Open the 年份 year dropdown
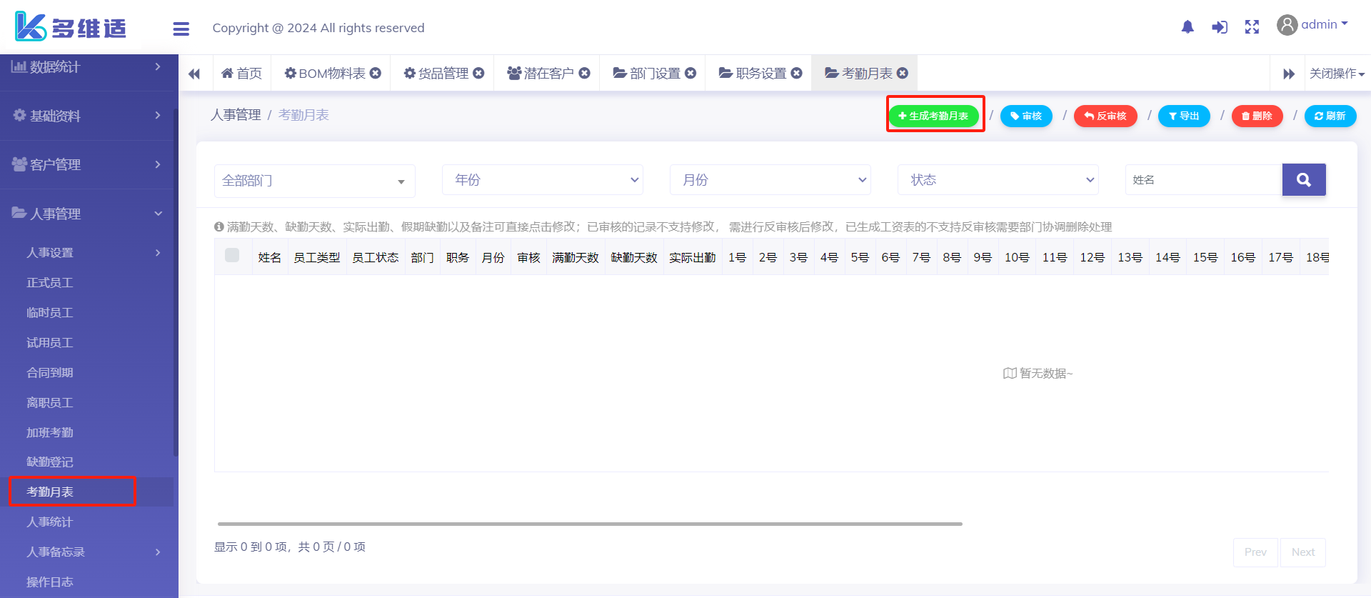Viewport: 1371px width, 598px height. pyautogui.click(x=542, y=180)
